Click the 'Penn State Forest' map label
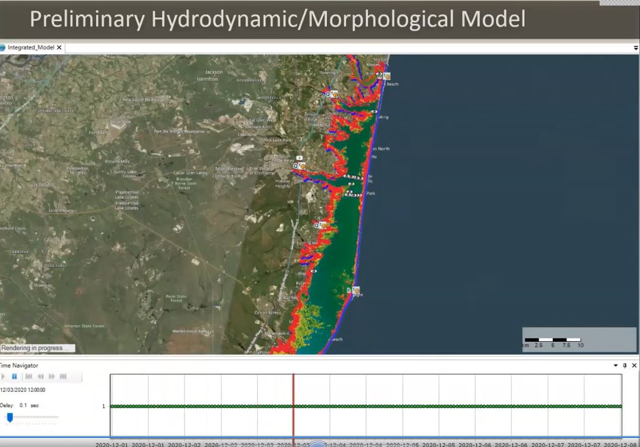 (x=176, y=298)
